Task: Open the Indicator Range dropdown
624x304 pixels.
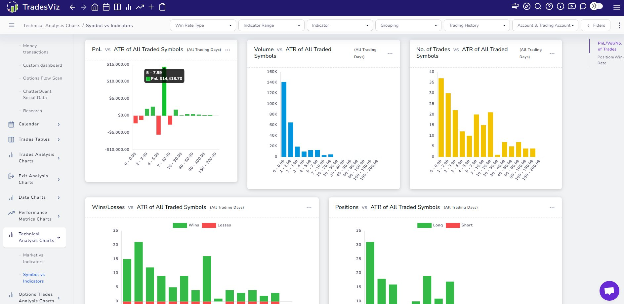Action: 271,25
